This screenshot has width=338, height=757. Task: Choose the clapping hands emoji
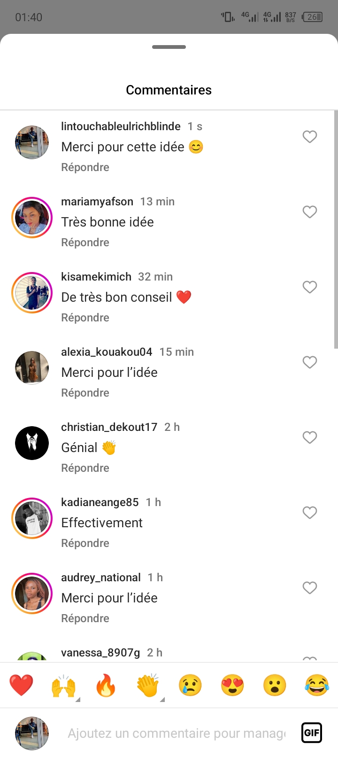point(148,686)
